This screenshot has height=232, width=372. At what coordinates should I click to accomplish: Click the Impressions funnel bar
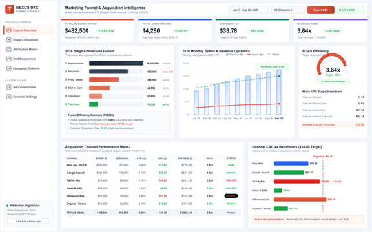(116, 63)
